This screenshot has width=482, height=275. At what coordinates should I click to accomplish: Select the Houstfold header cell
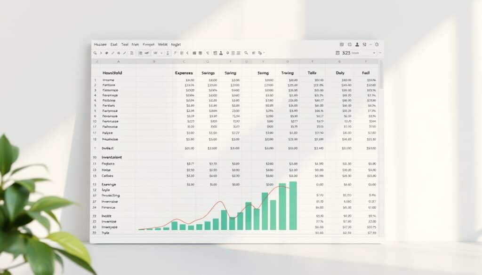[x=112, y=73]
